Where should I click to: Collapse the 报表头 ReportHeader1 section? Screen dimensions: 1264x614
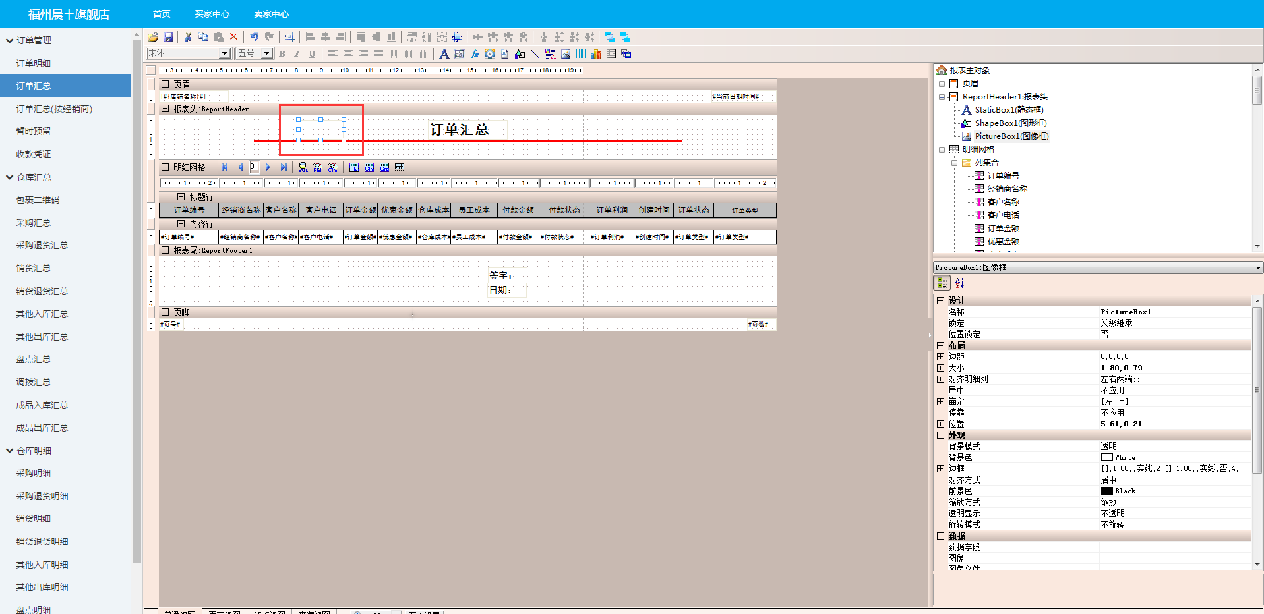click(x=166, y=109)
